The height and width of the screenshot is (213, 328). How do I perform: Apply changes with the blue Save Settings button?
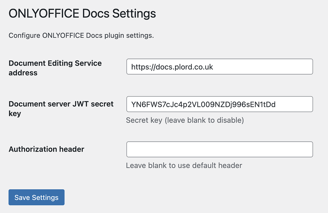click(x=36, y=197)
